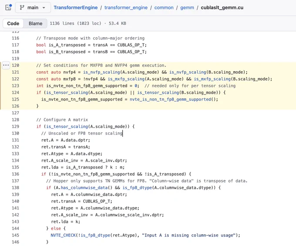Click the 'Set conditions for MXFP8 and NVFP4' comment

click(x=101, y=66)
